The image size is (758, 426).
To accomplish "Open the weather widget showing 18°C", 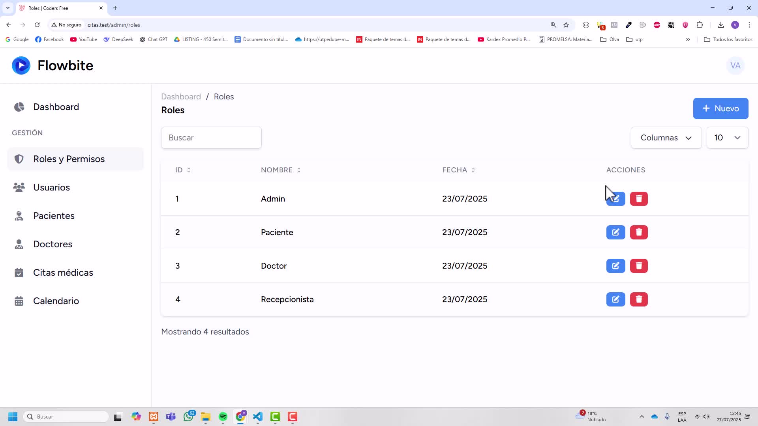I will (591, 417).
